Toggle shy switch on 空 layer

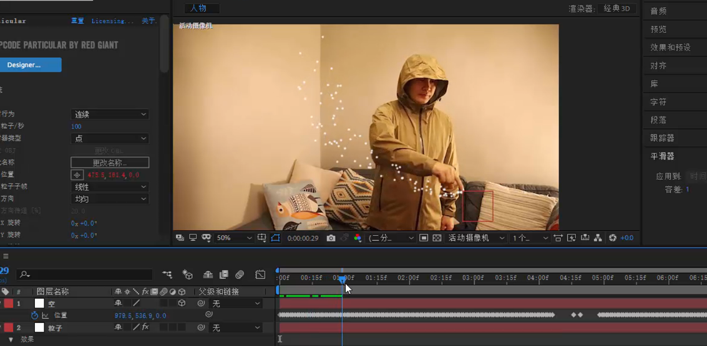tap(118, 303)
